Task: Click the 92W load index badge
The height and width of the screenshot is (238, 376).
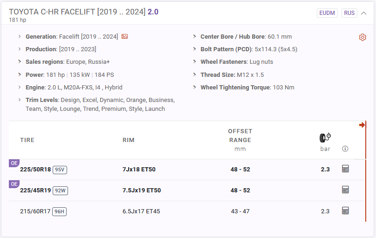Action: pos(60,190)
